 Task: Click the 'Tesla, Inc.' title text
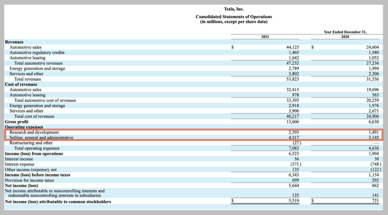tap(234, 9)
